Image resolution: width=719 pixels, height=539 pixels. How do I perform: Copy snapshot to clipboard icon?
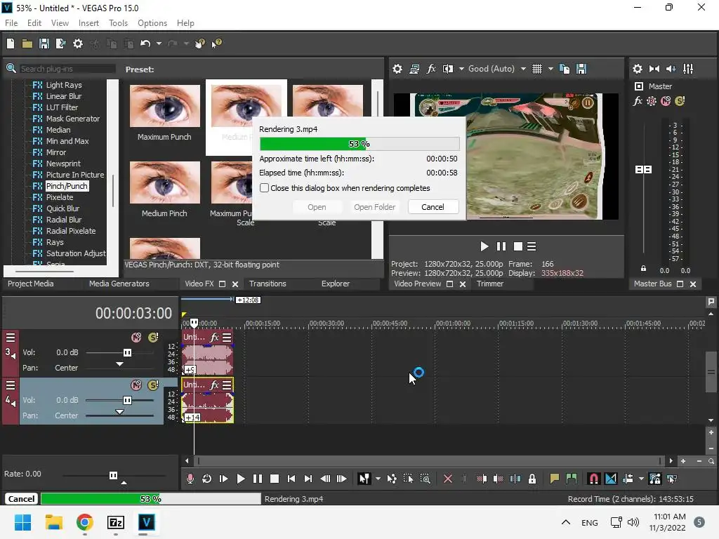point(565,69)
